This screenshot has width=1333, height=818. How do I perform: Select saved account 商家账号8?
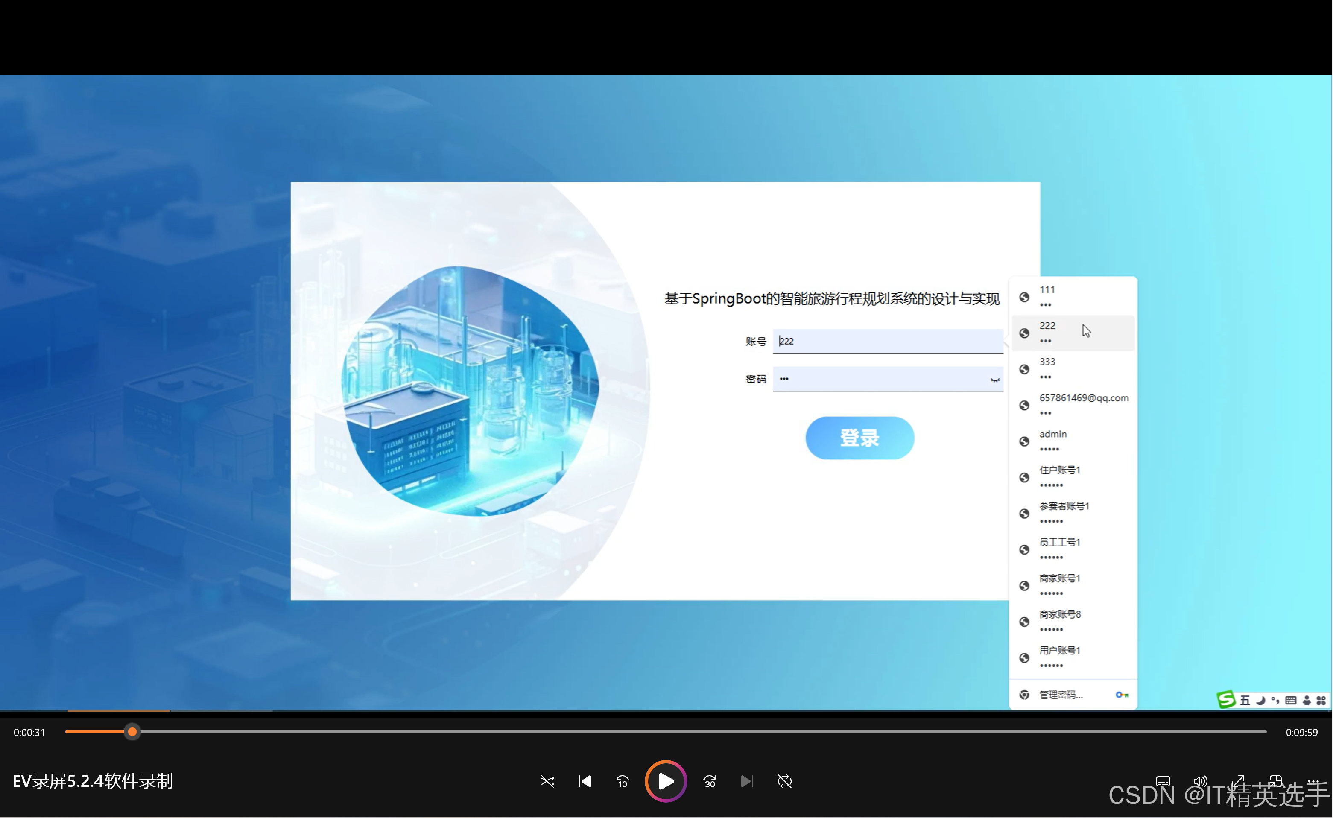pos(1073,621)
